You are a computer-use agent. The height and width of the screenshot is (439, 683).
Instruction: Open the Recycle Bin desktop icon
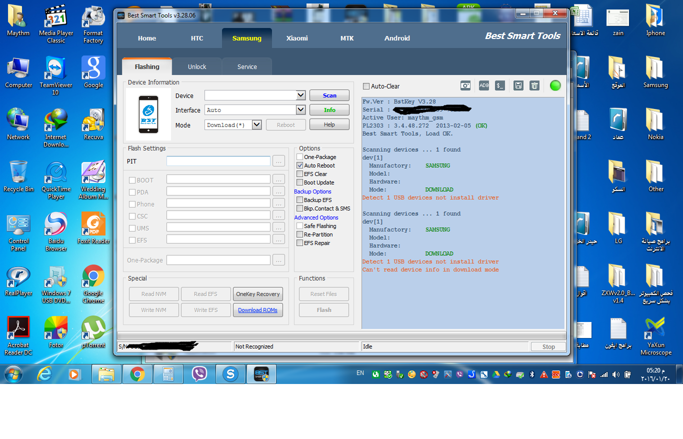pyautogui.click(x=18, y=176)
